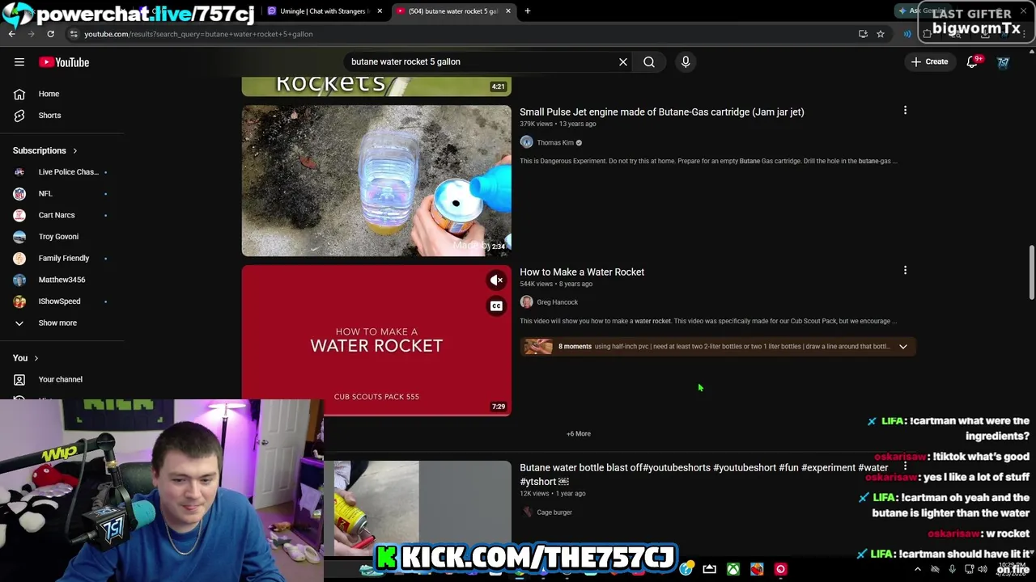Open options for How to Make a Water Rocket
The height and width of the screenshot is (582, 1036).
(x=905, y=271)
